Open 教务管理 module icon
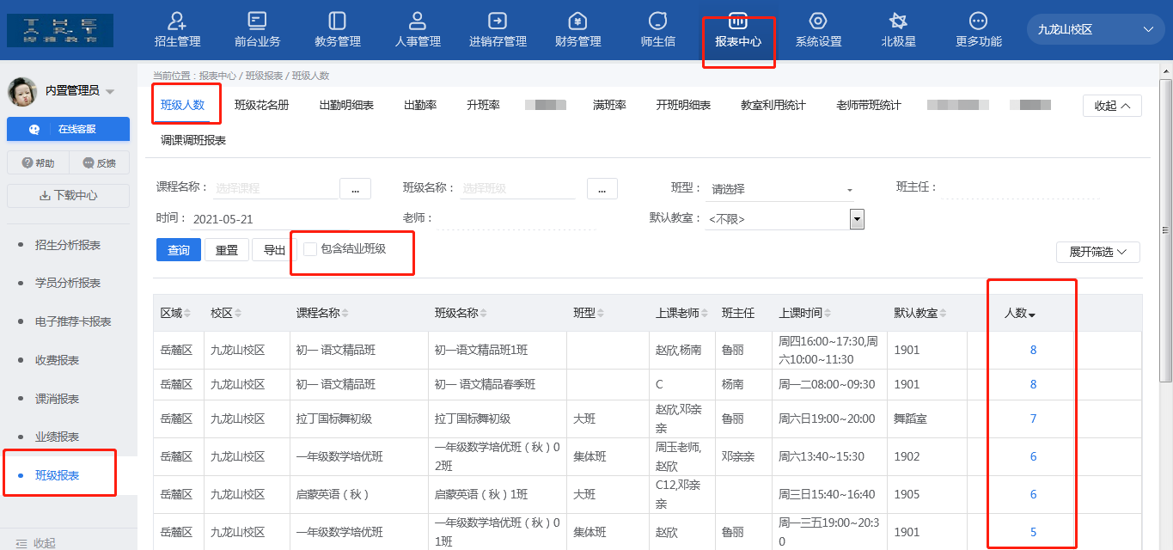The height and width of the screenshot is (550, 1173). pyautogui.click(x=337, y=21)
